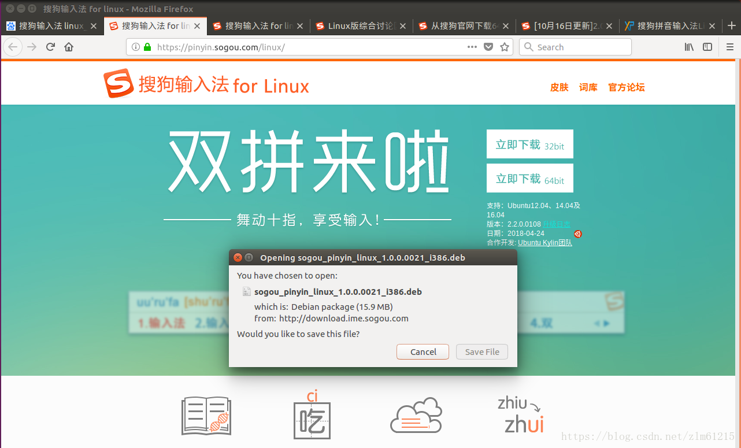Screen dimensions: 741x448
Task: Open the Firefox home page icon
Action: (69, 47)
